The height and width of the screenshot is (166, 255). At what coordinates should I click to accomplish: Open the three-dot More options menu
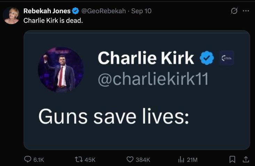tap(246, 11)
